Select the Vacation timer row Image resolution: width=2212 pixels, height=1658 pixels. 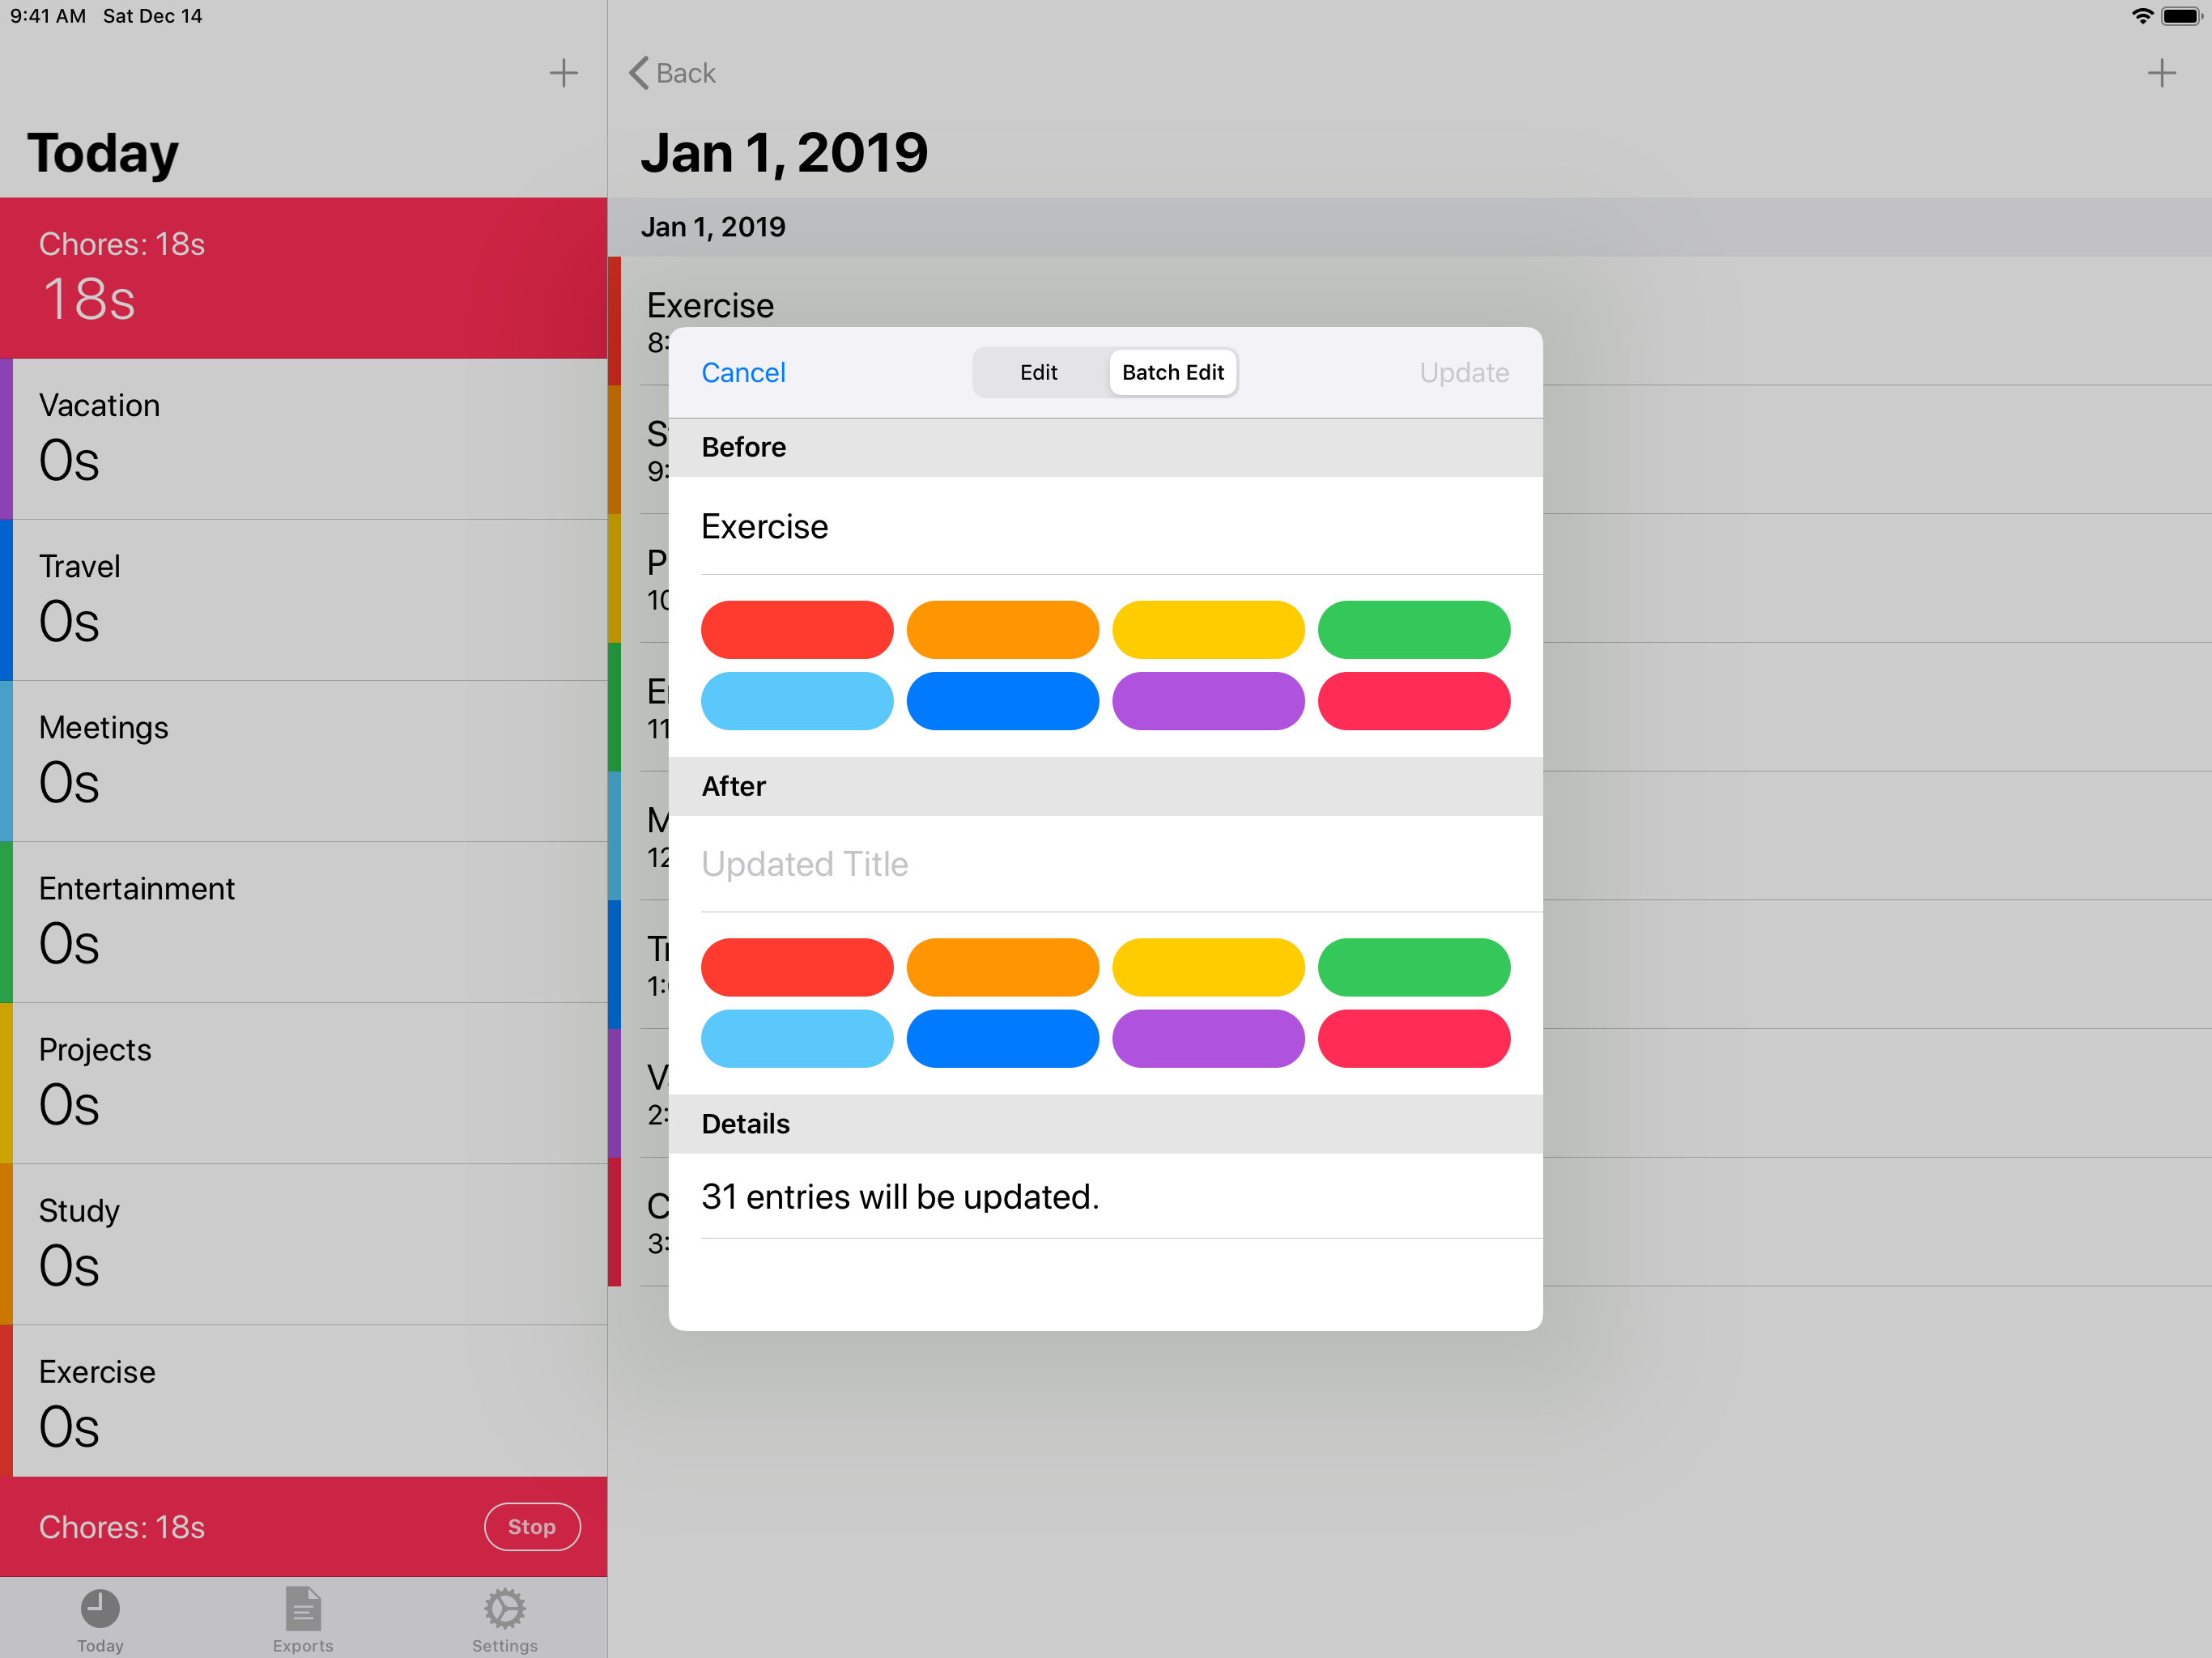(x=304, y=439)
